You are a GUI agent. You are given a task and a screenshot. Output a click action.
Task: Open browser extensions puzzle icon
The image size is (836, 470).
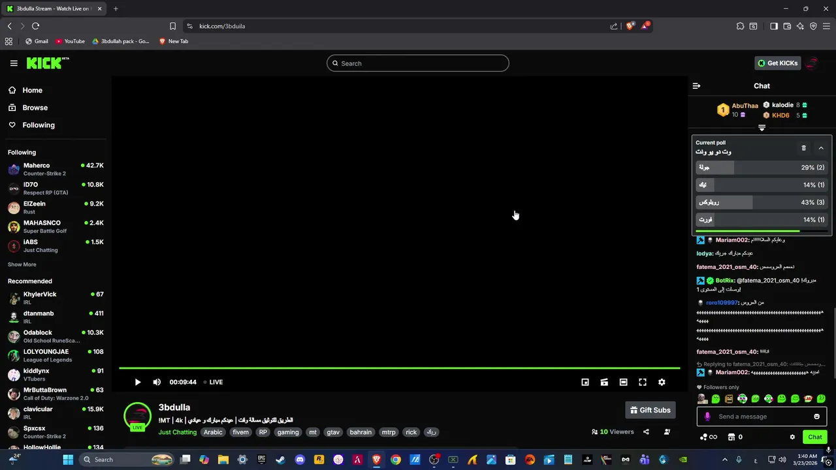[740, 26]
